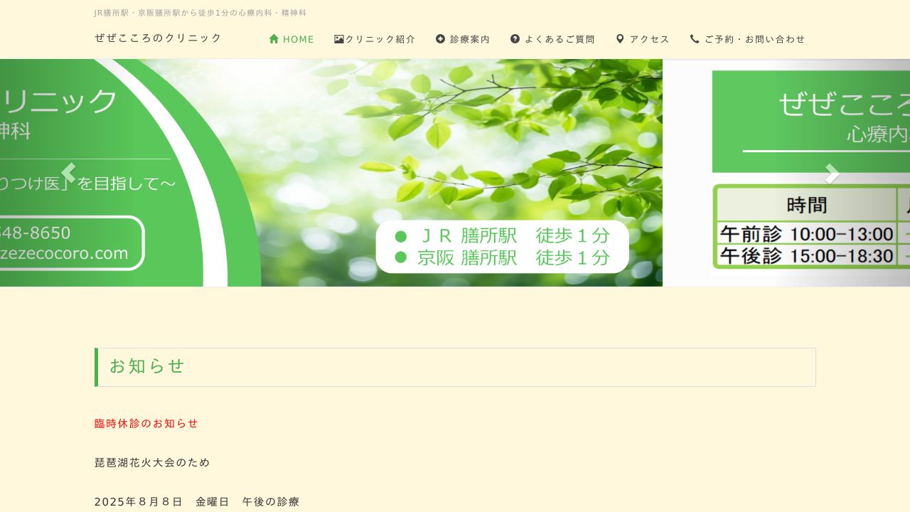Click the question mark icon beside よくあるご質問

point(515,39)
